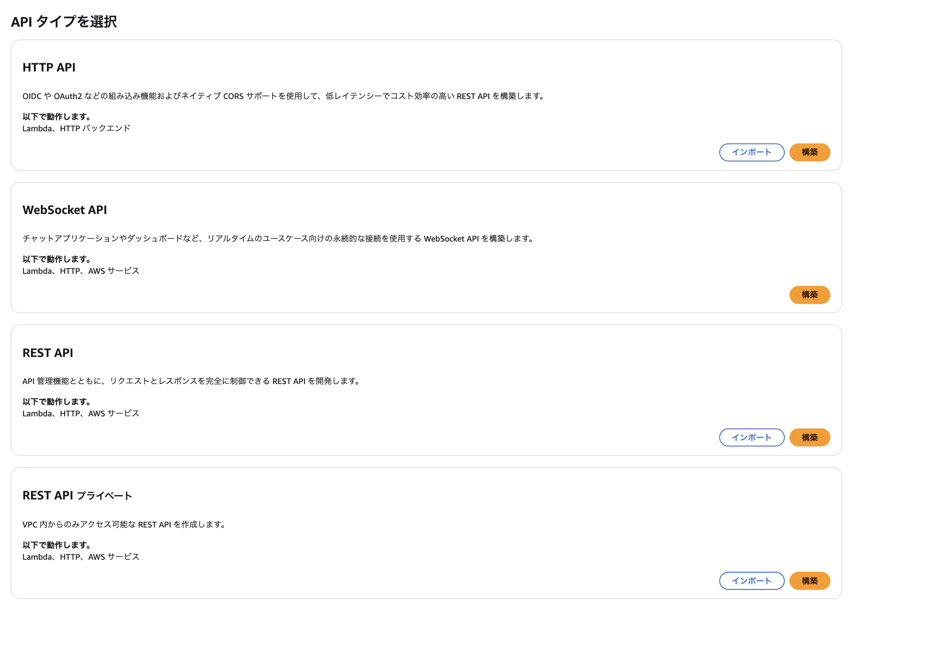Click the OIDC や OAuth2 description text
The image size is (926, 651).
click(x=284, y=96)
